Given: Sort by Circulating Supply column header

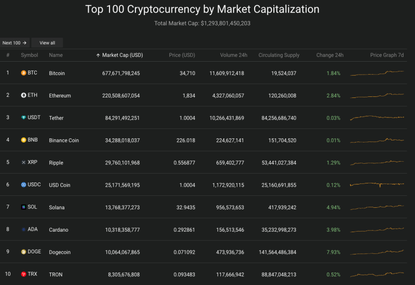Looking at the screenshot, I should [x=279, y=55].
